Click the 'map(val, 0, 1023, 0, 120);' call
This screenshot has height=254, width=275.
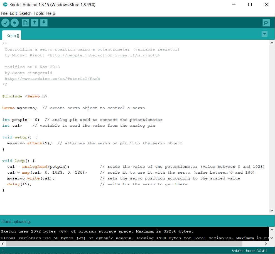55,172
